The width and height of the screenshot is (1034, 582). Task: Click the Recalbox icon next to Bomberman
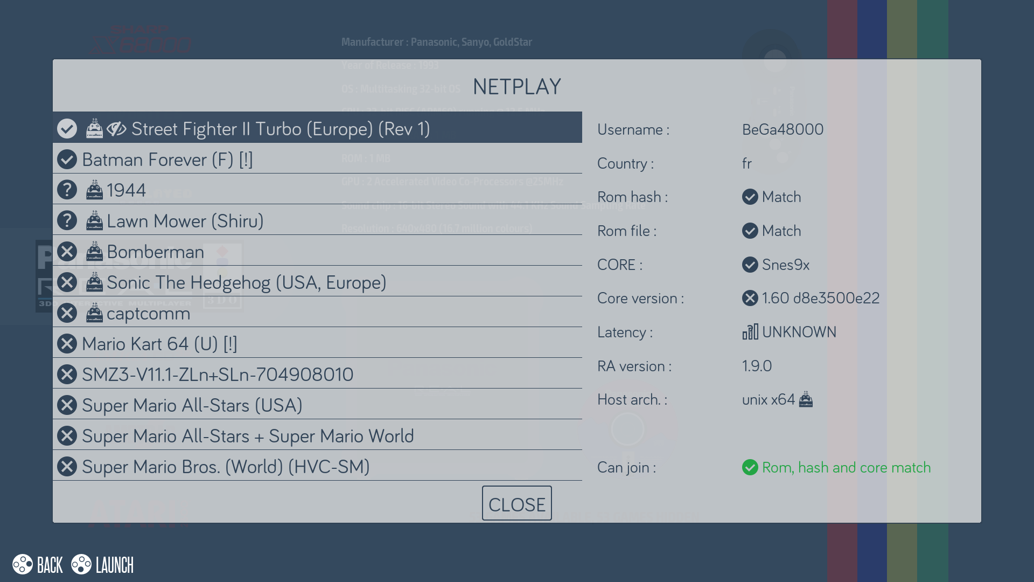[94, 251]
